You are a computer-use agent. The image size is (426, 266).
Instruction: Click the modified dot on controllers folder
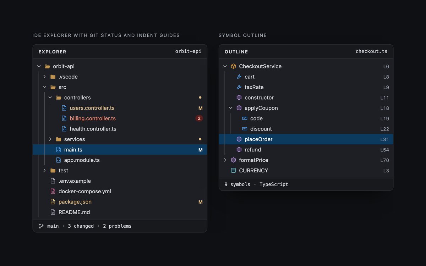tap(200, 98)
